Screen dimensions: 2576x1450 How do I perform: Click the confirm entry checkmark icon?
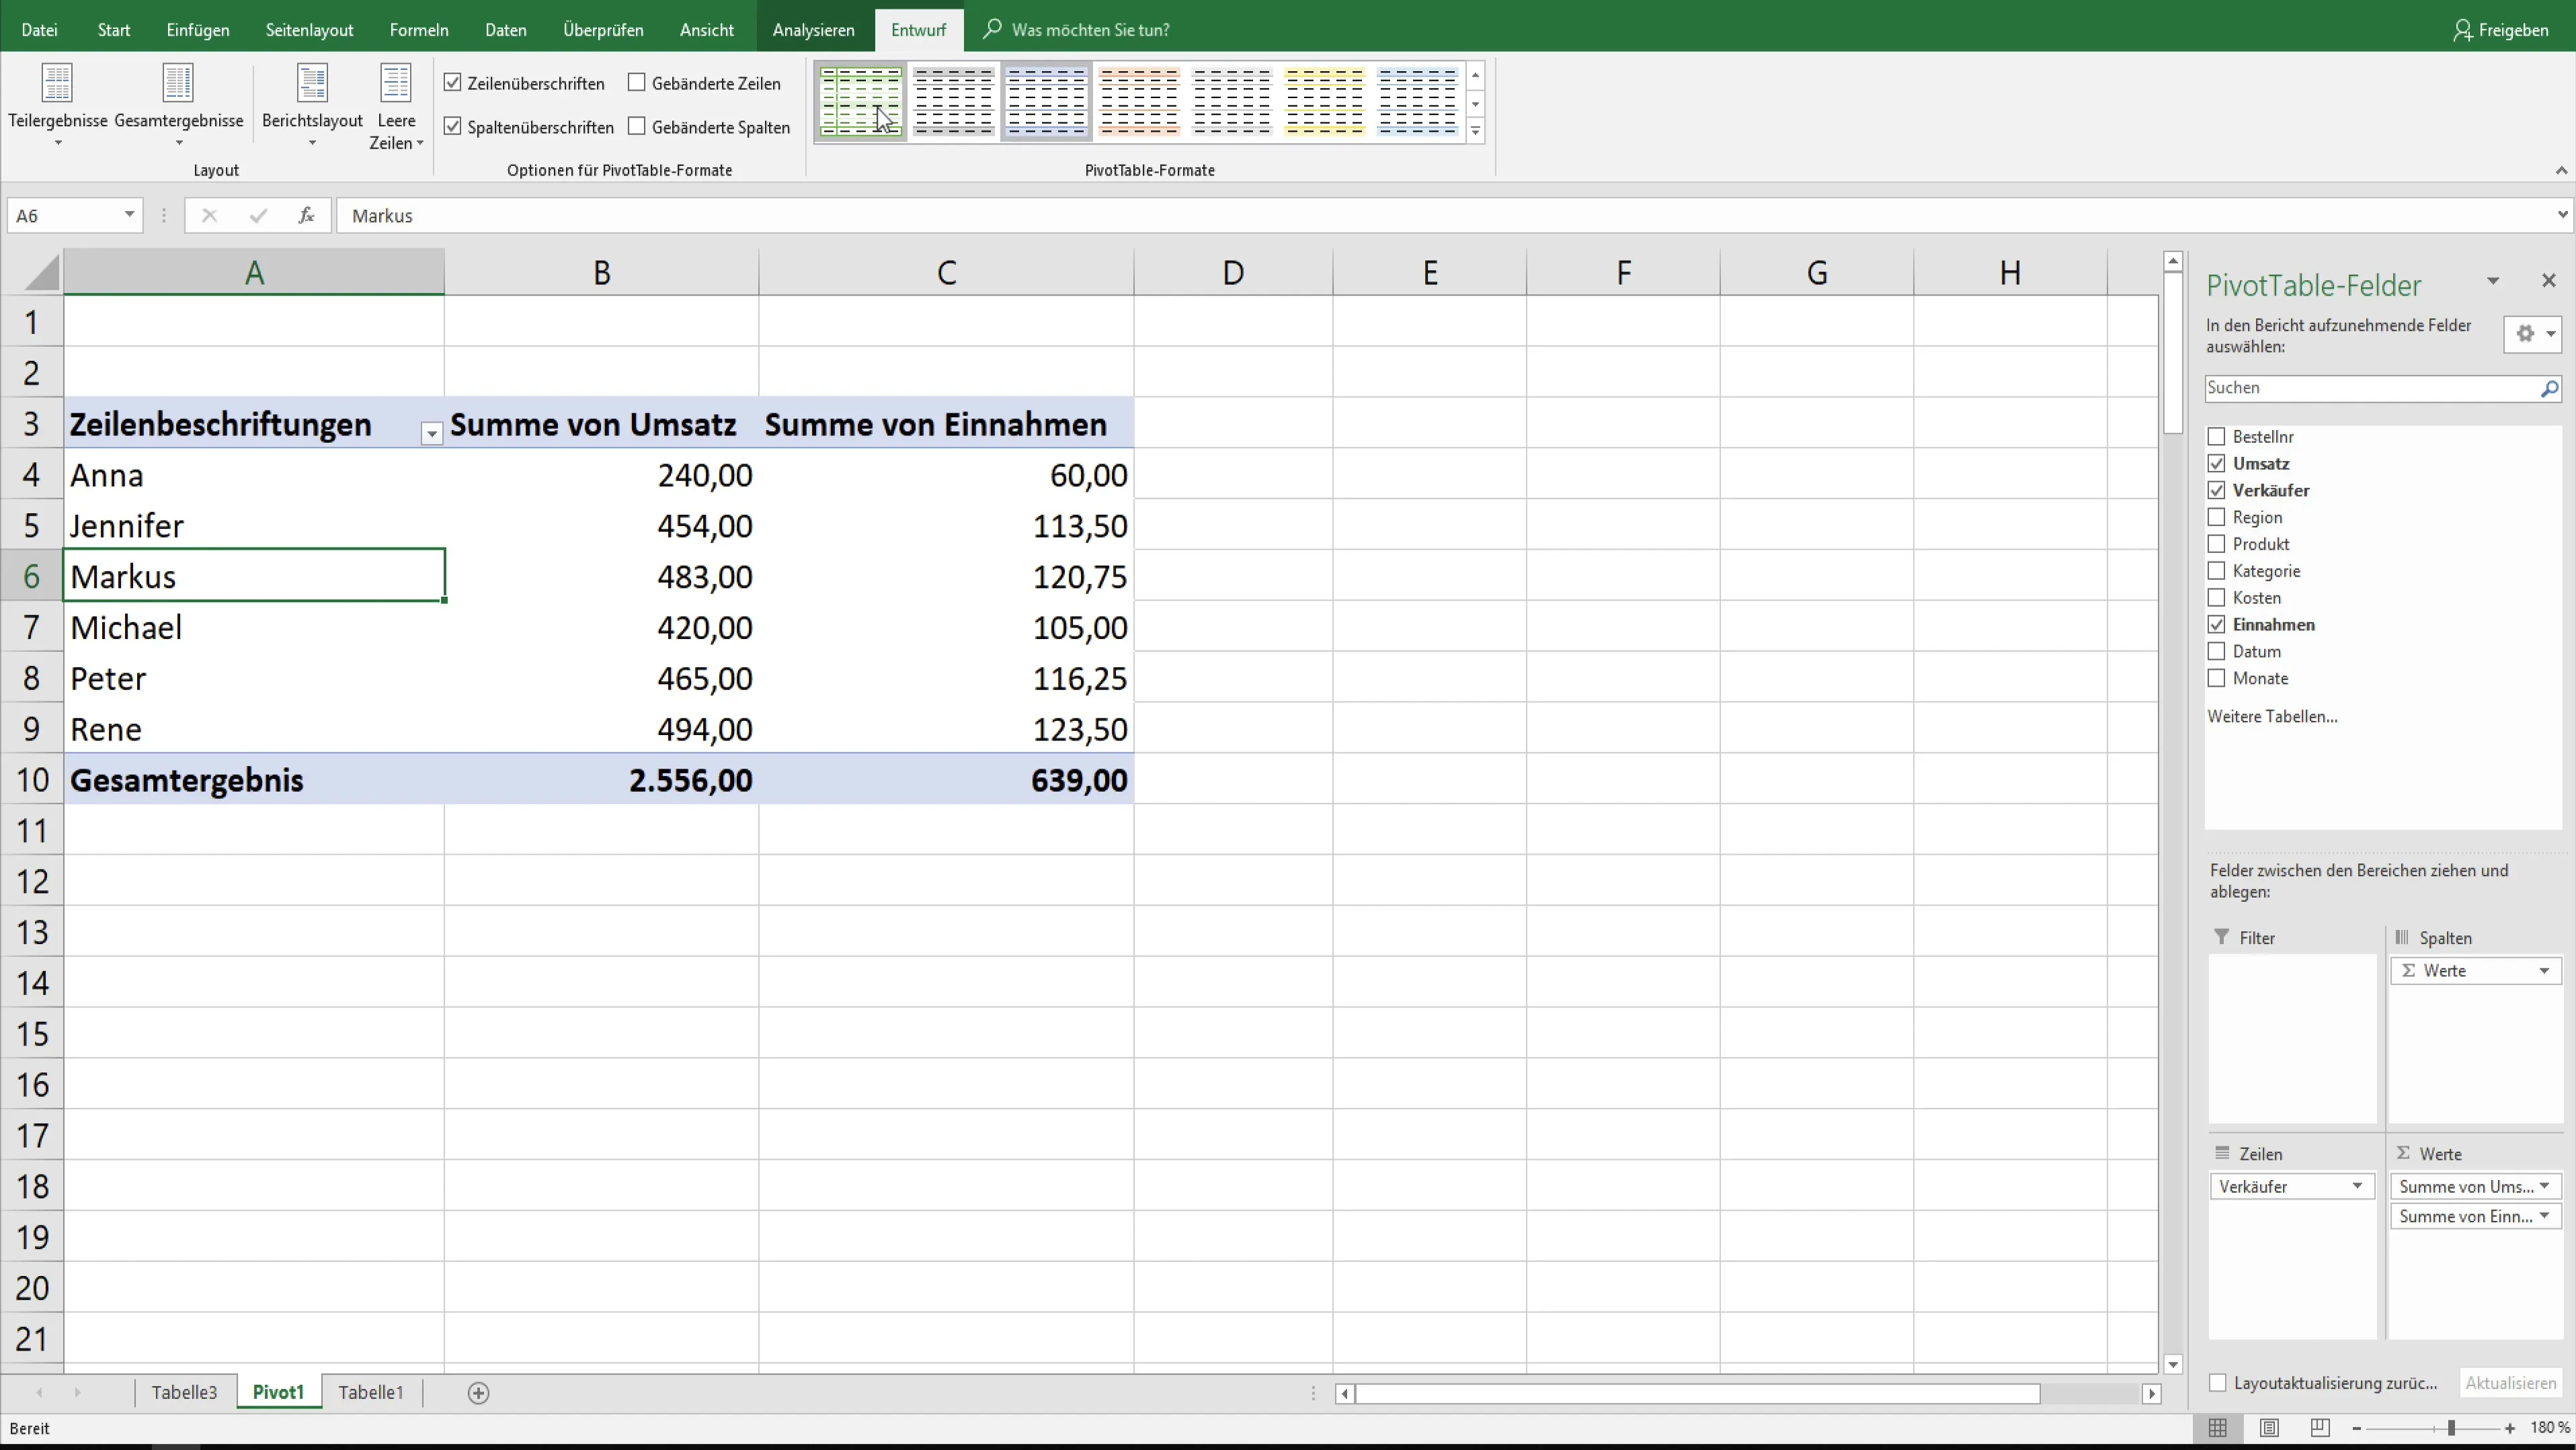tap(258, 215)
